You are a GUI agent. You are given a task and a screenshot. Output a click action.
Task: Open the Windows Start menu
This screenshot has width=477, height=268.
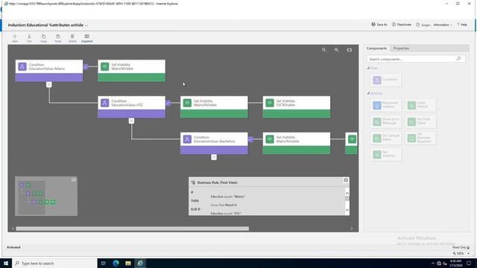click(x=6, y=263)
